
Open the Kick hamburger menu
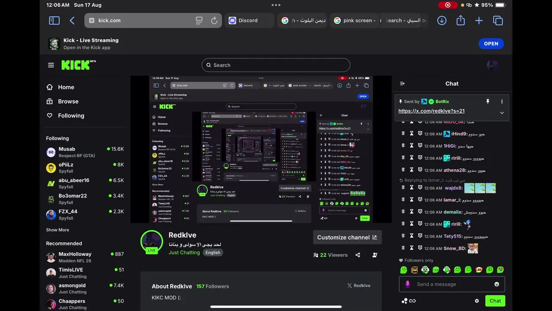(x=51, y=65)
